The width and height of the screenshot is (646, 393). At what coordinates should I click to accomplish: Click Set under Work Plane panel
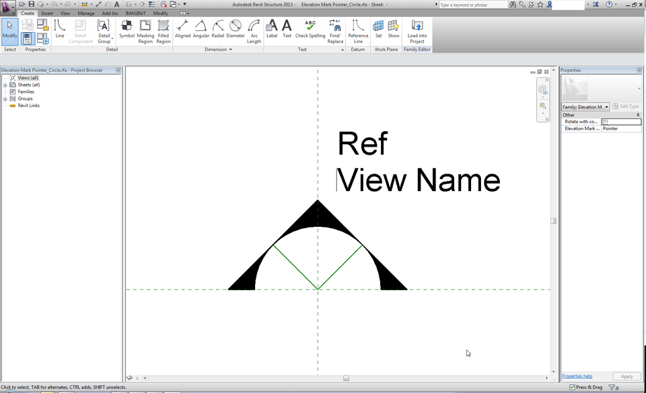coord(378,30)
